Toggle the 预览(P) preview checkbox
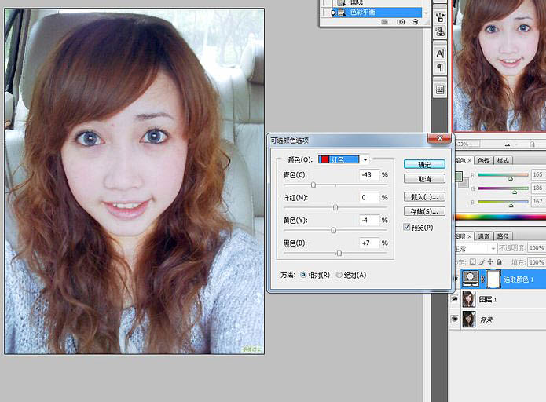Image resolution: width=546 pixels, height=402 pixels. click(x=406, y=227)
